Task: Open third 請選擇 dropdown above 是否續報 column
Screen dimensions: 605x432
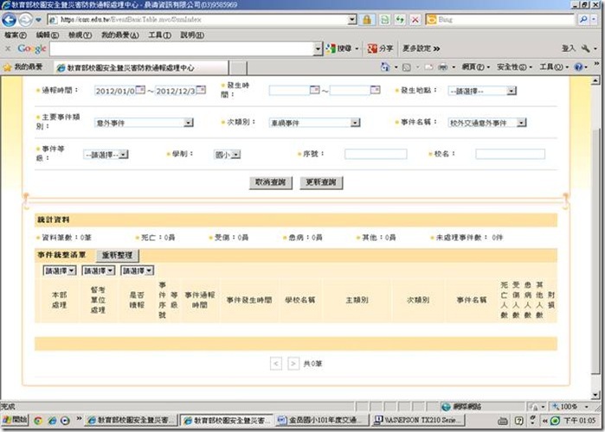Action: tap(138, 270)
